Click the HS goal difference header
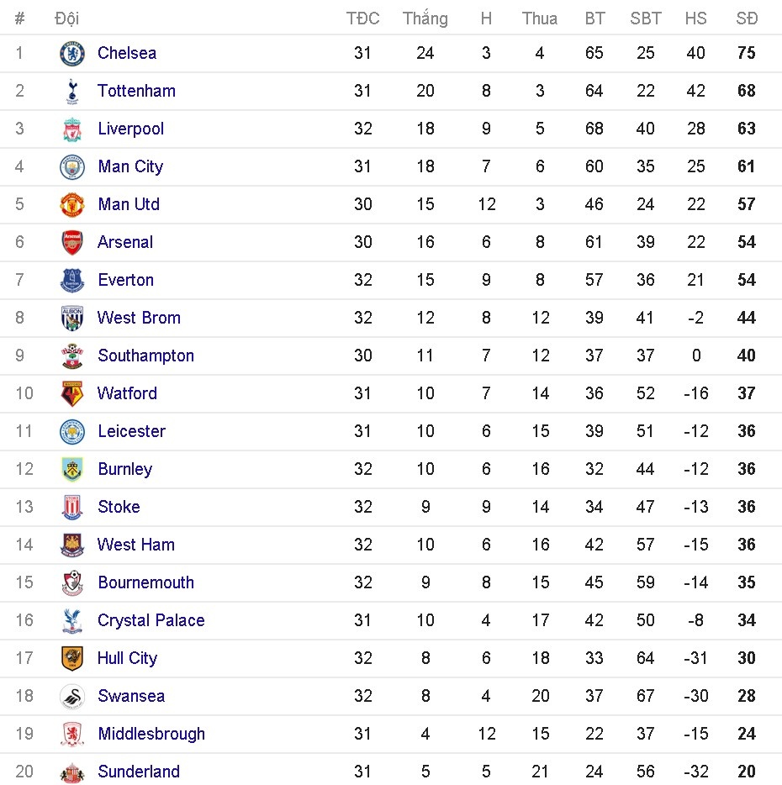The width and height of the screenshot is (782, 785). 695,18
